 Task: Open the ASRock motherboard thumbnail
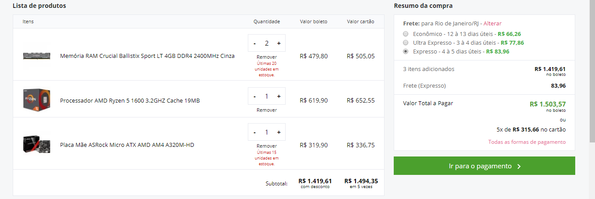[x=36, y=145]
